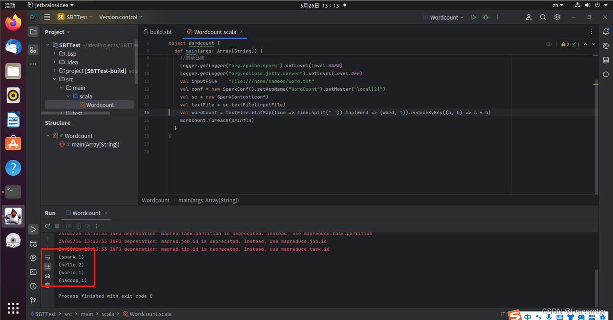613x320 pixels.
Task: Collapse the src folder
Action: pos(55,79)
